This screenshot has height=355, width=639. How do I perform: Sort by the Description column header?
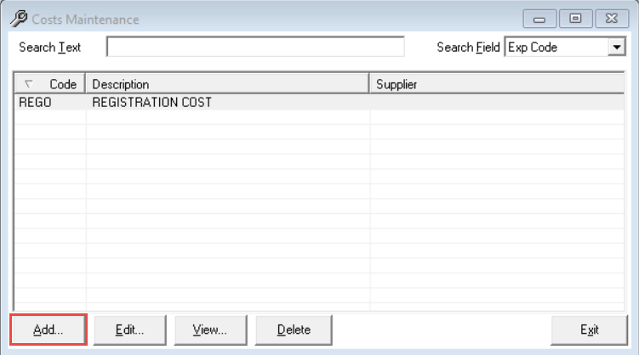tap(227, 84)
